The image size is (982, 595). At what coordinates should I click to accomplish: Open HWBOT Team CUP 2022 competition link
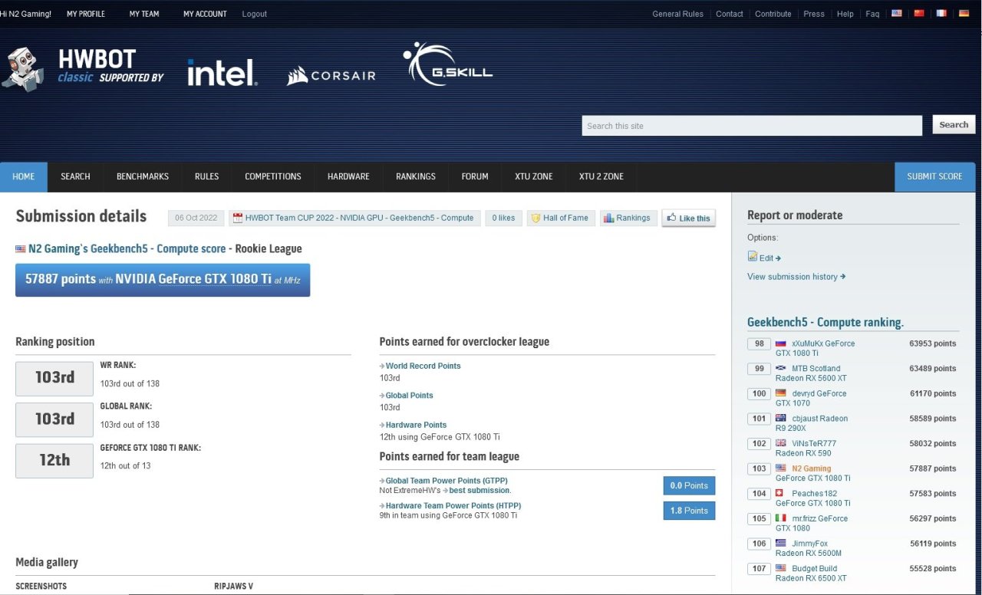(354, 219)
